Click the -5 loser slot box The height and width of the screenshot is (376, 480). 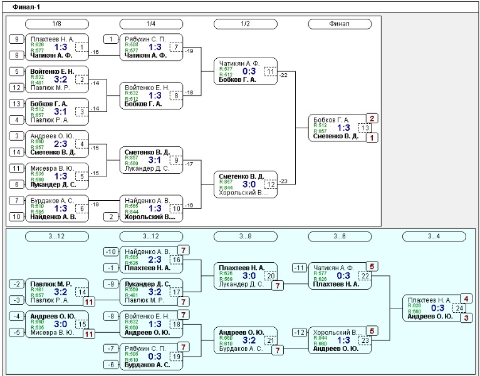coord(16,332)
